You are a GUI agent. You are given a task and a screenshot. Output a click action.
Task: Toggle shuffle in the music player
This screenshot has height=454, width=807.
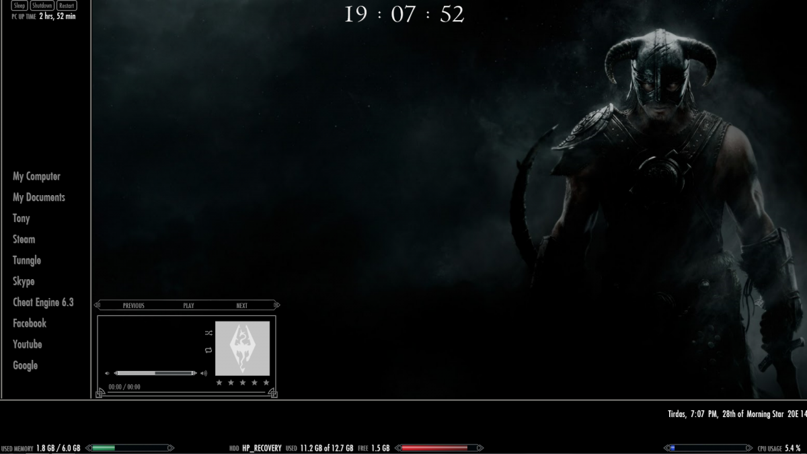[208, 333]
